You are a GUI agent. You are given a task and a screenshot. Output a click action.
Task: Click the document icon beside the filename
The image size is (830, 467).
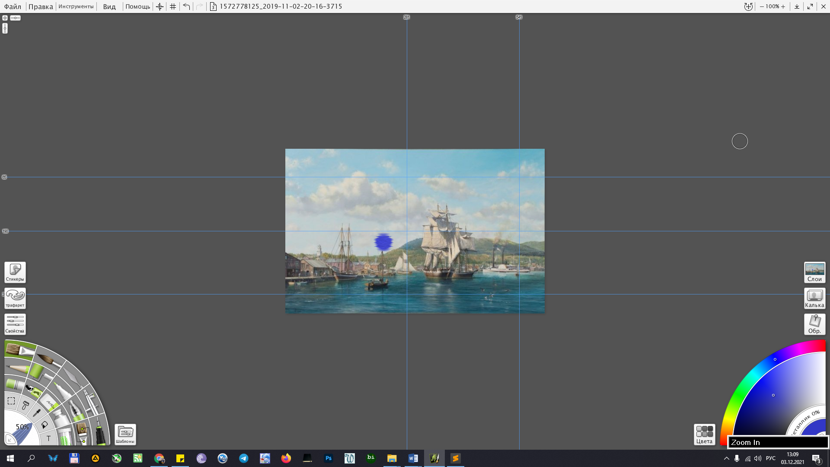coord(213,6)
